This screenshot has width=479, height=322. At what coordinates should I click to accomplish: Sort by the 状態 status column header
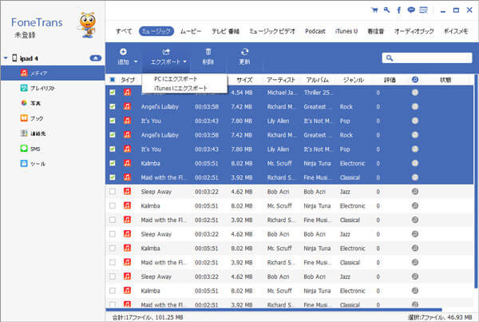point(445,80)
